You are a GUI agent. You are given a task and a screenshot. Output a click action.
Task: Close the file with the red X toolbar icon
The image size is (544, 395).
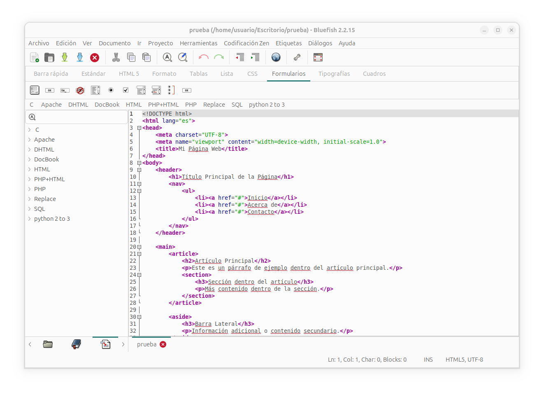(95, 58)
